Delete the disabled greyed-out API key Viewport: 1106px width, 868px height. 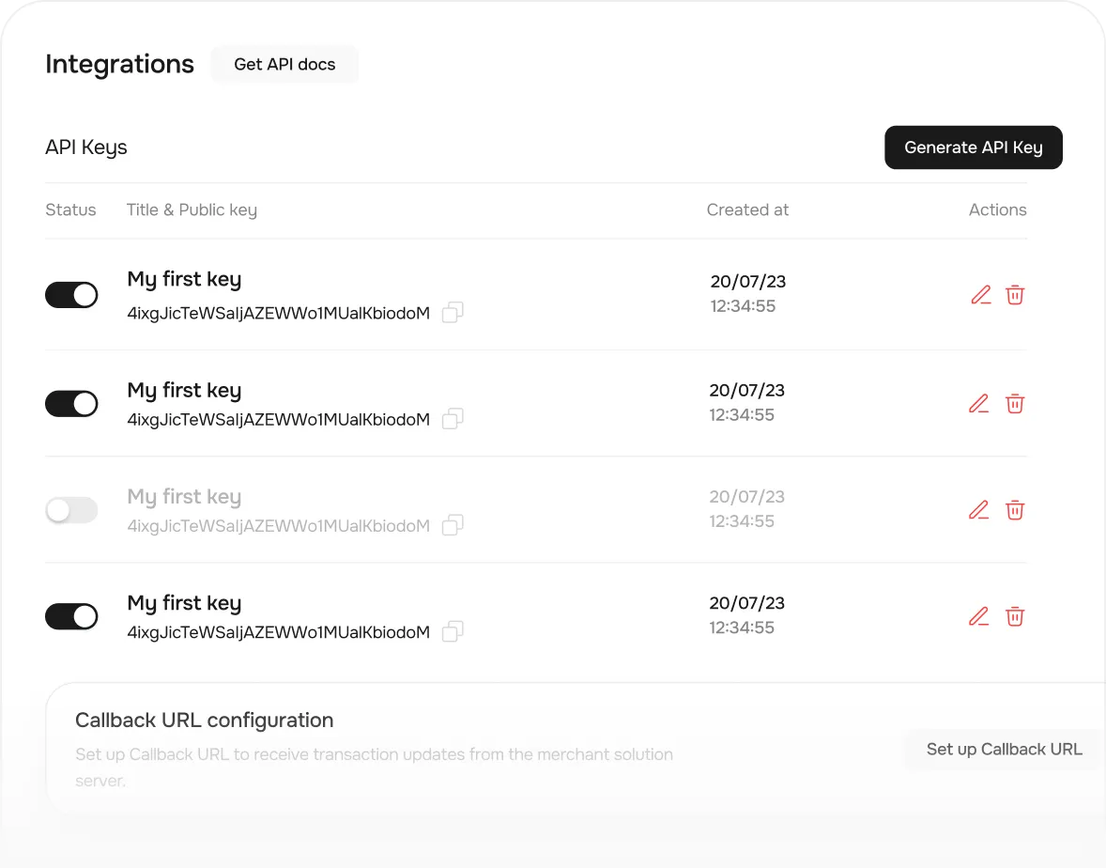pos(1015,510)
